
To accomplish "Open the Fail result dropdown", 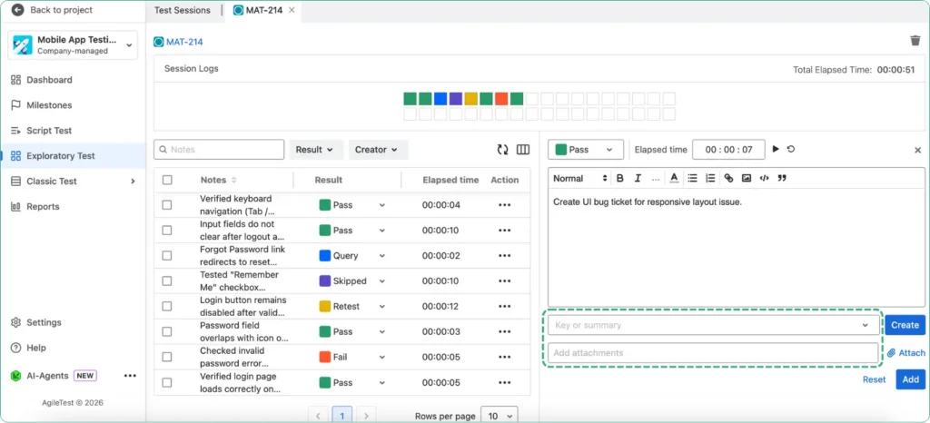I will (352, 358).
